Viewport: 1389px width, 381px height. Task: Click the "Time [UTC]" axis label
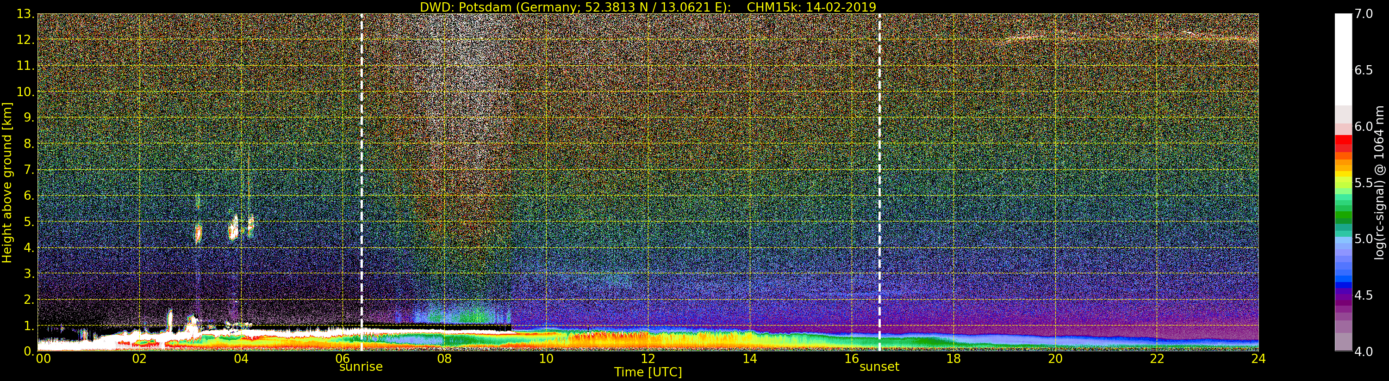point(648,372)
